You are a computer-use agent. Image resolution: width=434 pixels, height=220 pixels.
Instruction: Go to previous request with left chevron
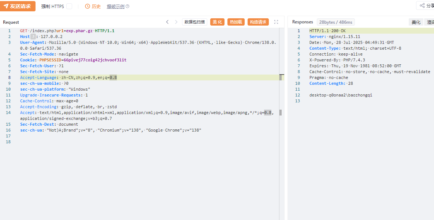coord(167,22)
